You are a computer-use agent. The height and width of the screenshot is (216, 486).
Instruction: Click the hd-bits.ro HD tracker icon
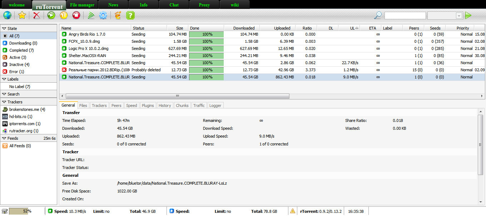pos(5,117)
